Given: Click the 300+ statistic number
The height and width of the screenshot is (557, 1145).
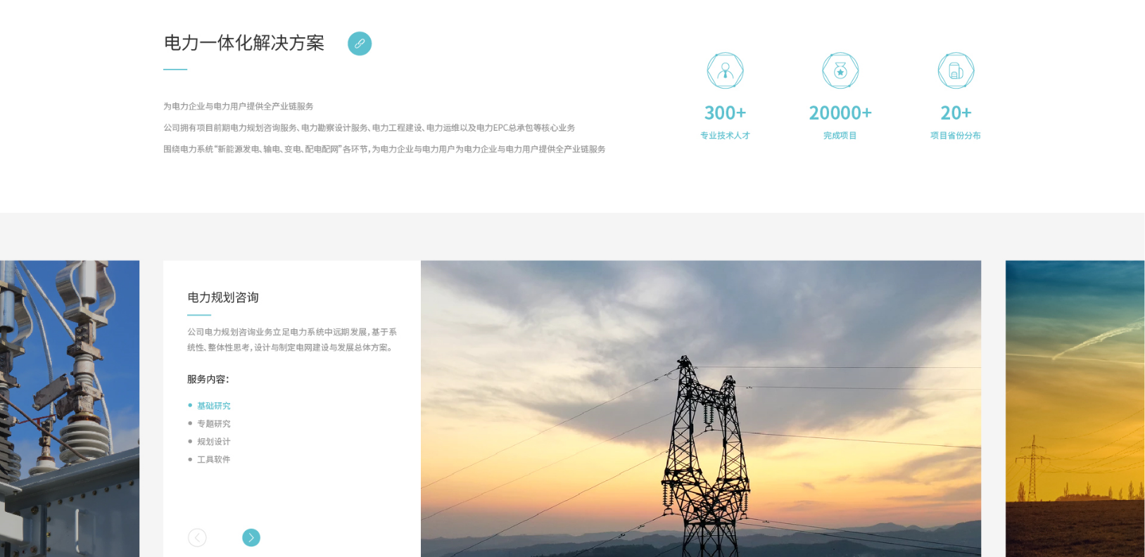Looking at the screenshot, I should pyautogui.click(x=725, y=113).
